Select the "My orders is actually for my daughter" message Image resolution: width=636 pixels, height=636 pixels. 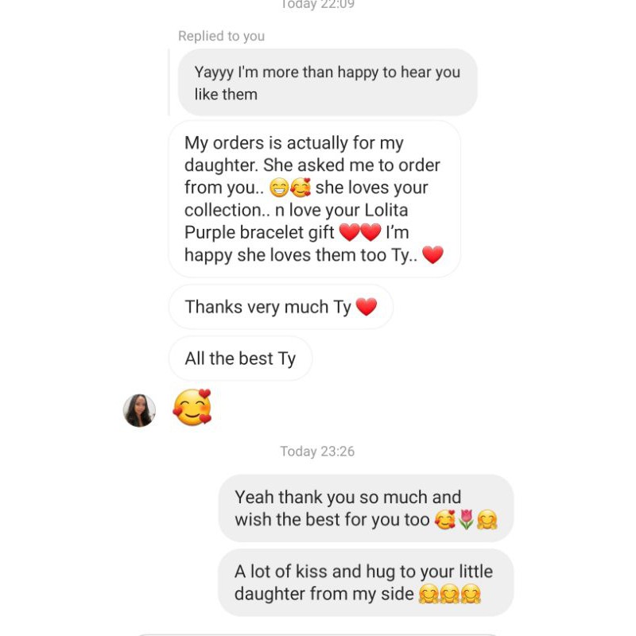point(314,199)
